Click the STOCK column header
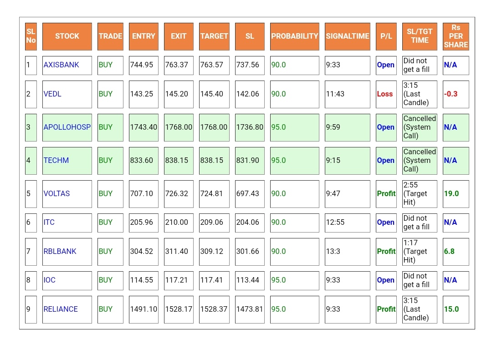 (67, 36)
